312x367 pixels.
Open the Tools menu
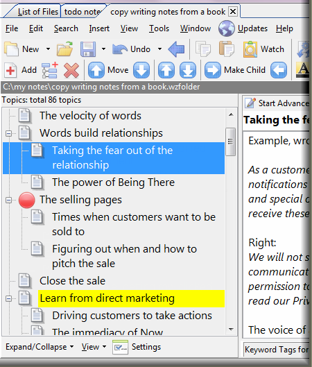159,28
